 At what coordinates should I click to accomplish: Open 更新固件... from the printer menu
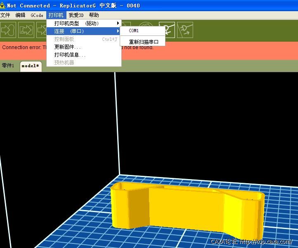click(67, 47)
